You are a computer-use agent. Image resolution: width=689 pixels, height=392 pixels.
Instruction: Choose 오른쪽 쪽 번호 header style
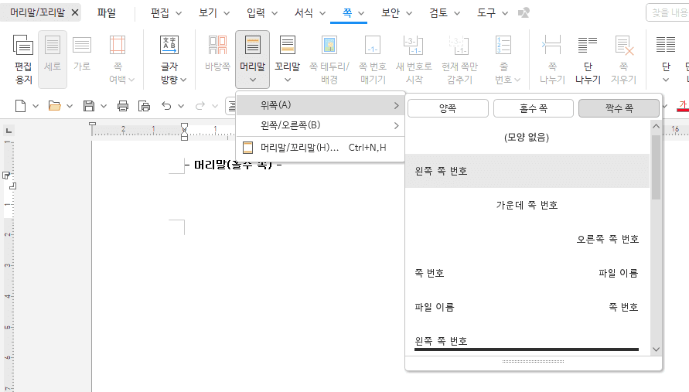527,239
